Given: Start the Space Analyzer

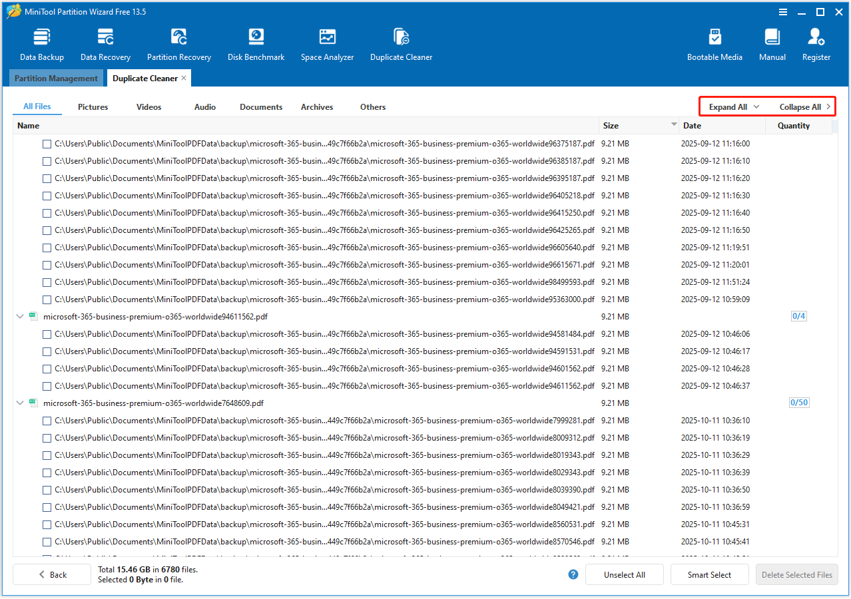Looking at the screenshot, I should [327, 42].
